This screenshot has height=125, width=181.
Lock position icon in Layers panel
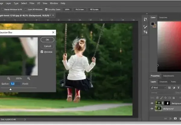click(165, 98)
